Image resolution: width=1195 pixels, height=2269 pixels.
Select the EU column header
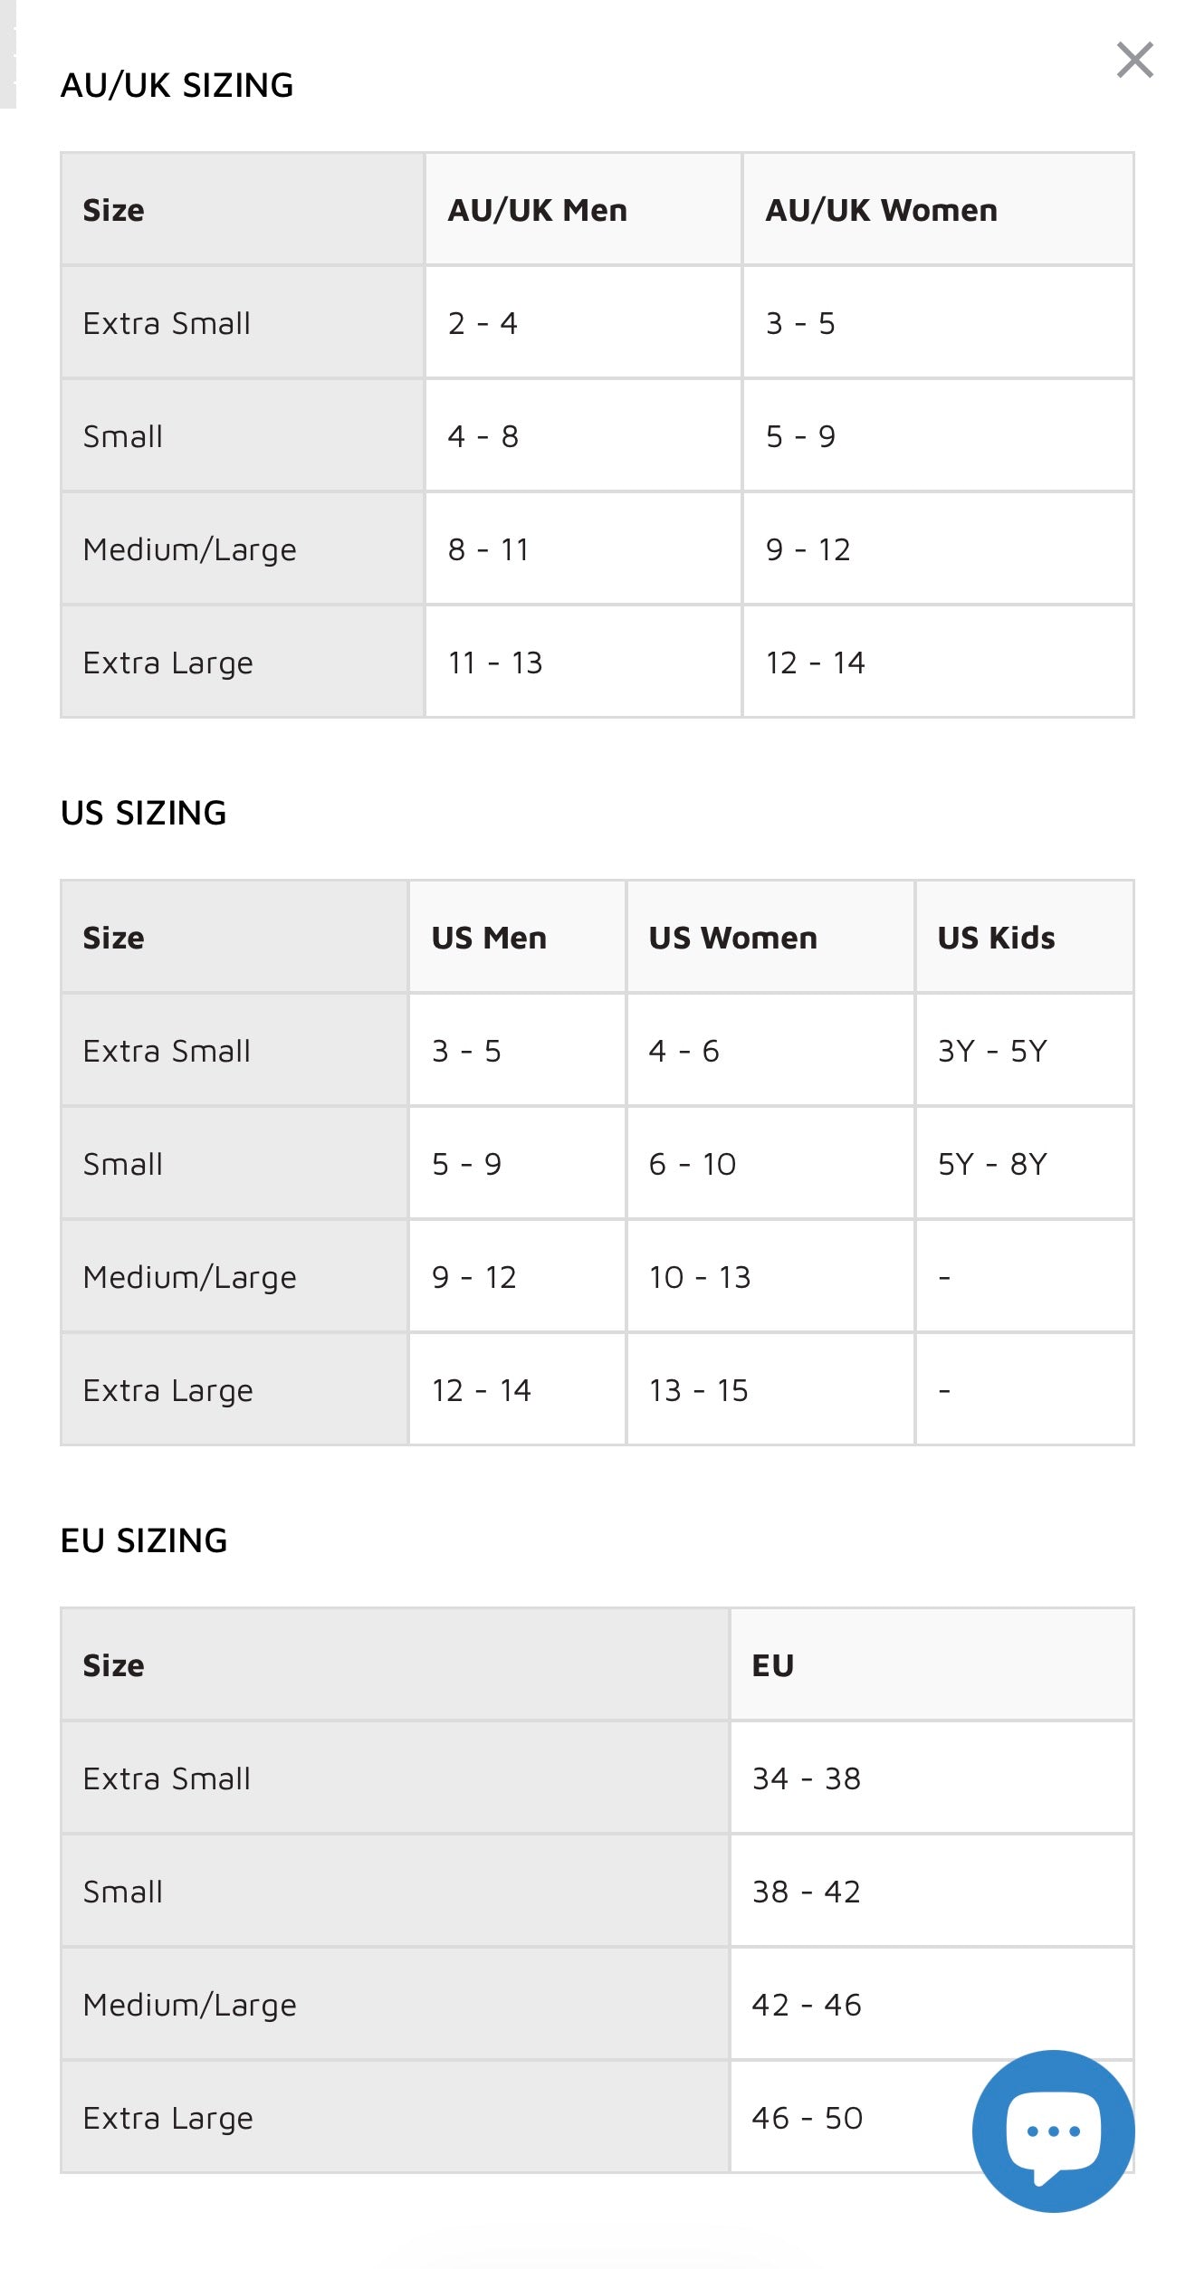click(x=932, y=1664)
